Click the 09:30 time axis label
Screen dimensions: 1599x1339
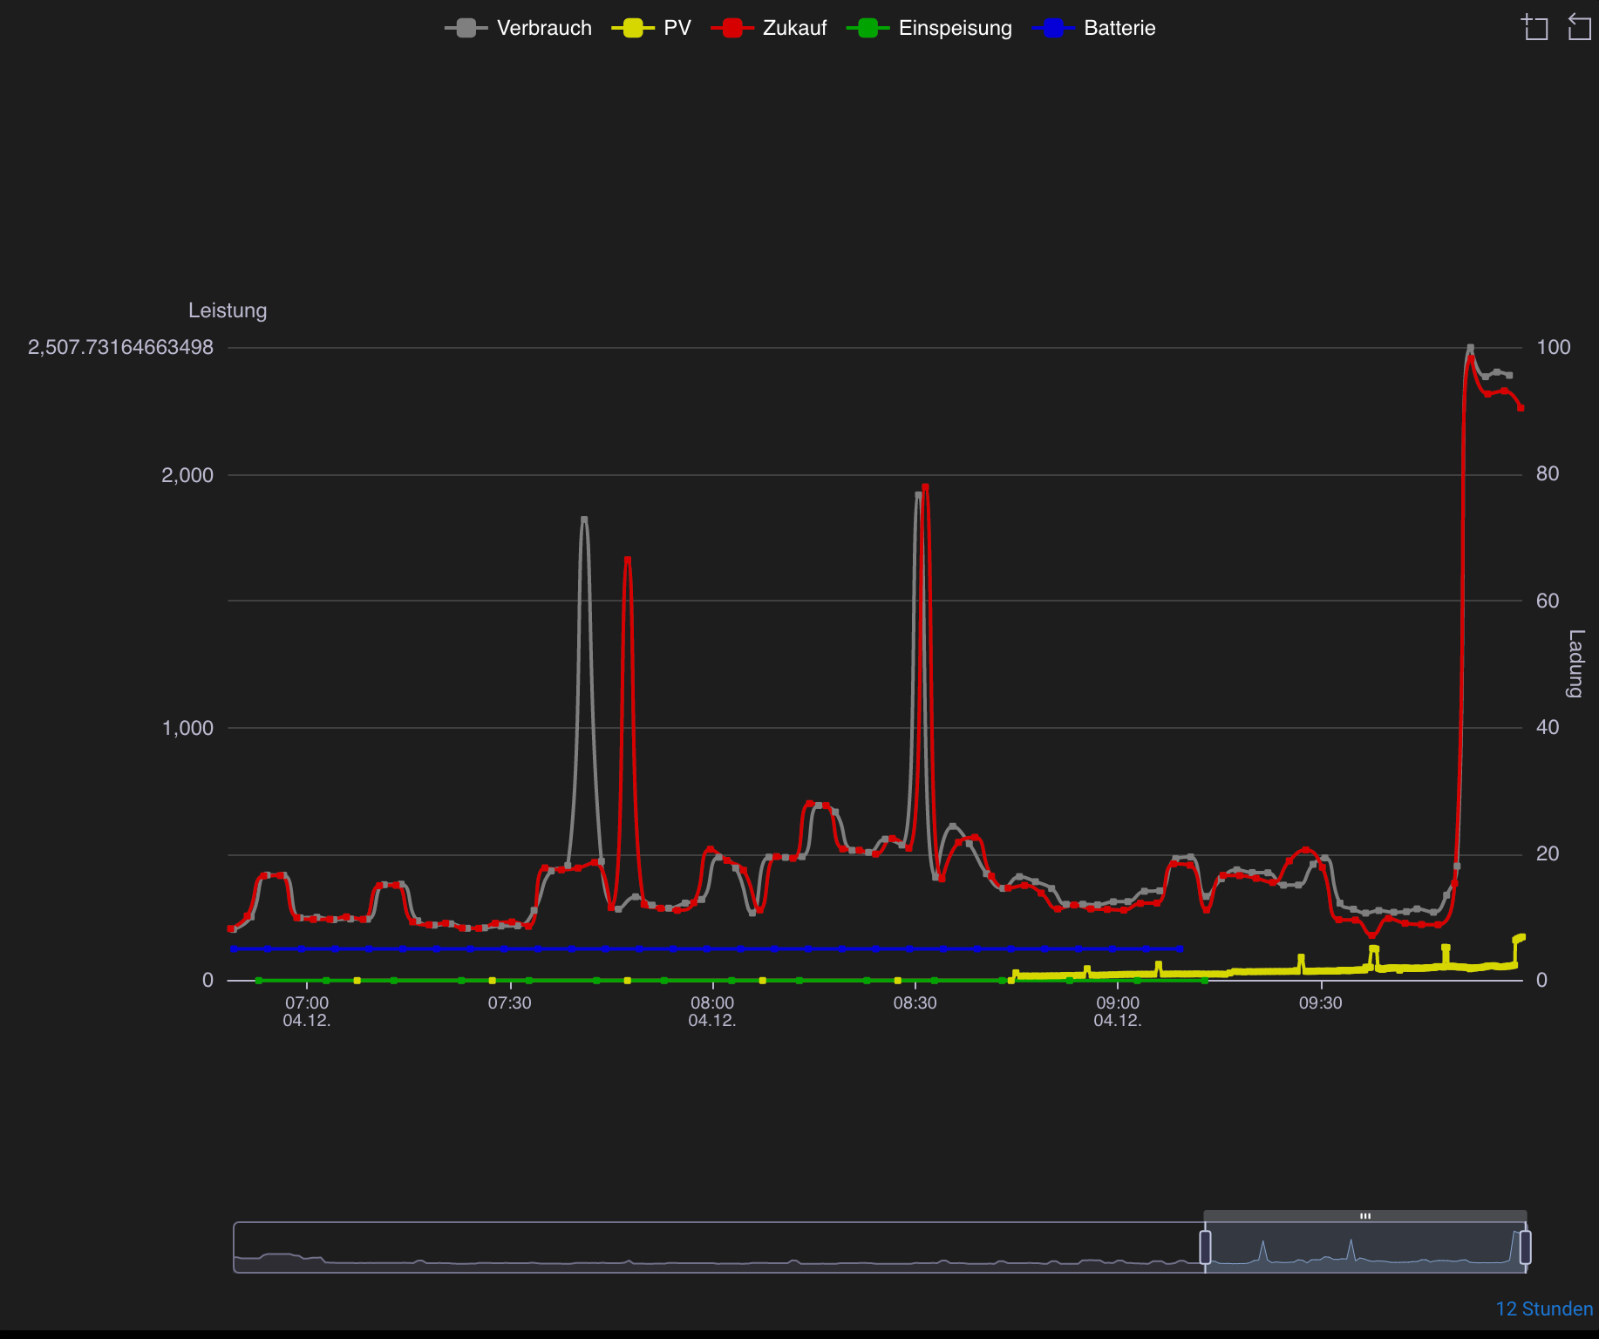(1320, 1003)
